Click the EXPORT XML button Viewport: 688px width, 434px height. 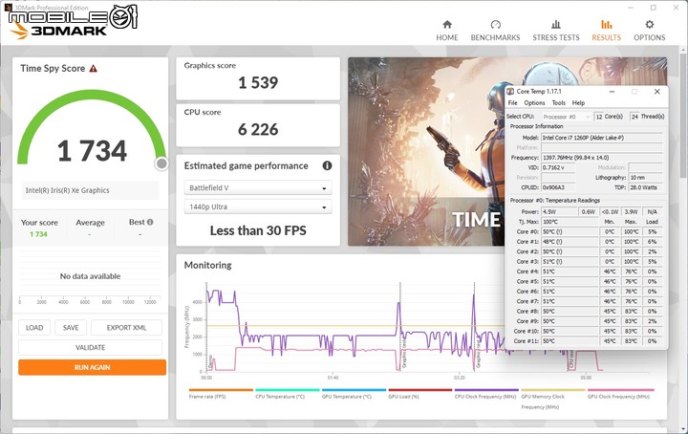pyautogui.click(x=126, y=328)
